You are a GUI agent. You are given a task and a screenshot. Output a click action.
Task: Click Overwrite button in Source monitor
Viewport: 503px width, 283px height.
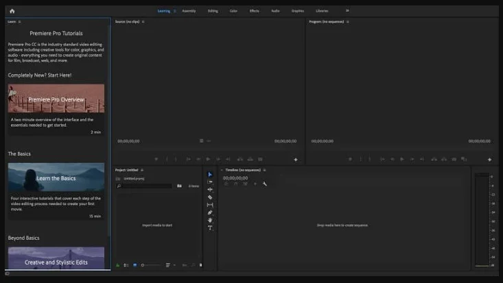click(250, 159)
